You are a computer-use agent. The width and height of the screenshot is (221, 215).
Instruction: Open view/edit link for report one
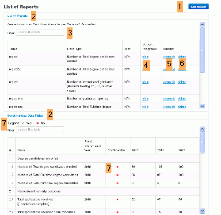(169, 99)
